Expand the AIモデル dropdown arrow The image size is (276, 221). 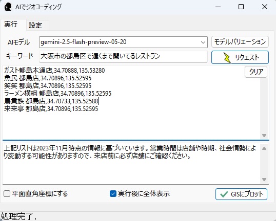click(x=203, y=42)
